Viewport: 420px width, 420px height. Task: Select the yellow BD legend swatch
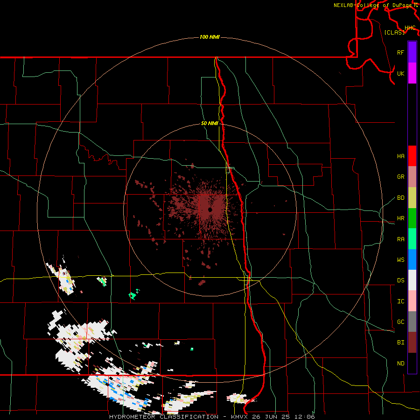[x=412, y=197]
